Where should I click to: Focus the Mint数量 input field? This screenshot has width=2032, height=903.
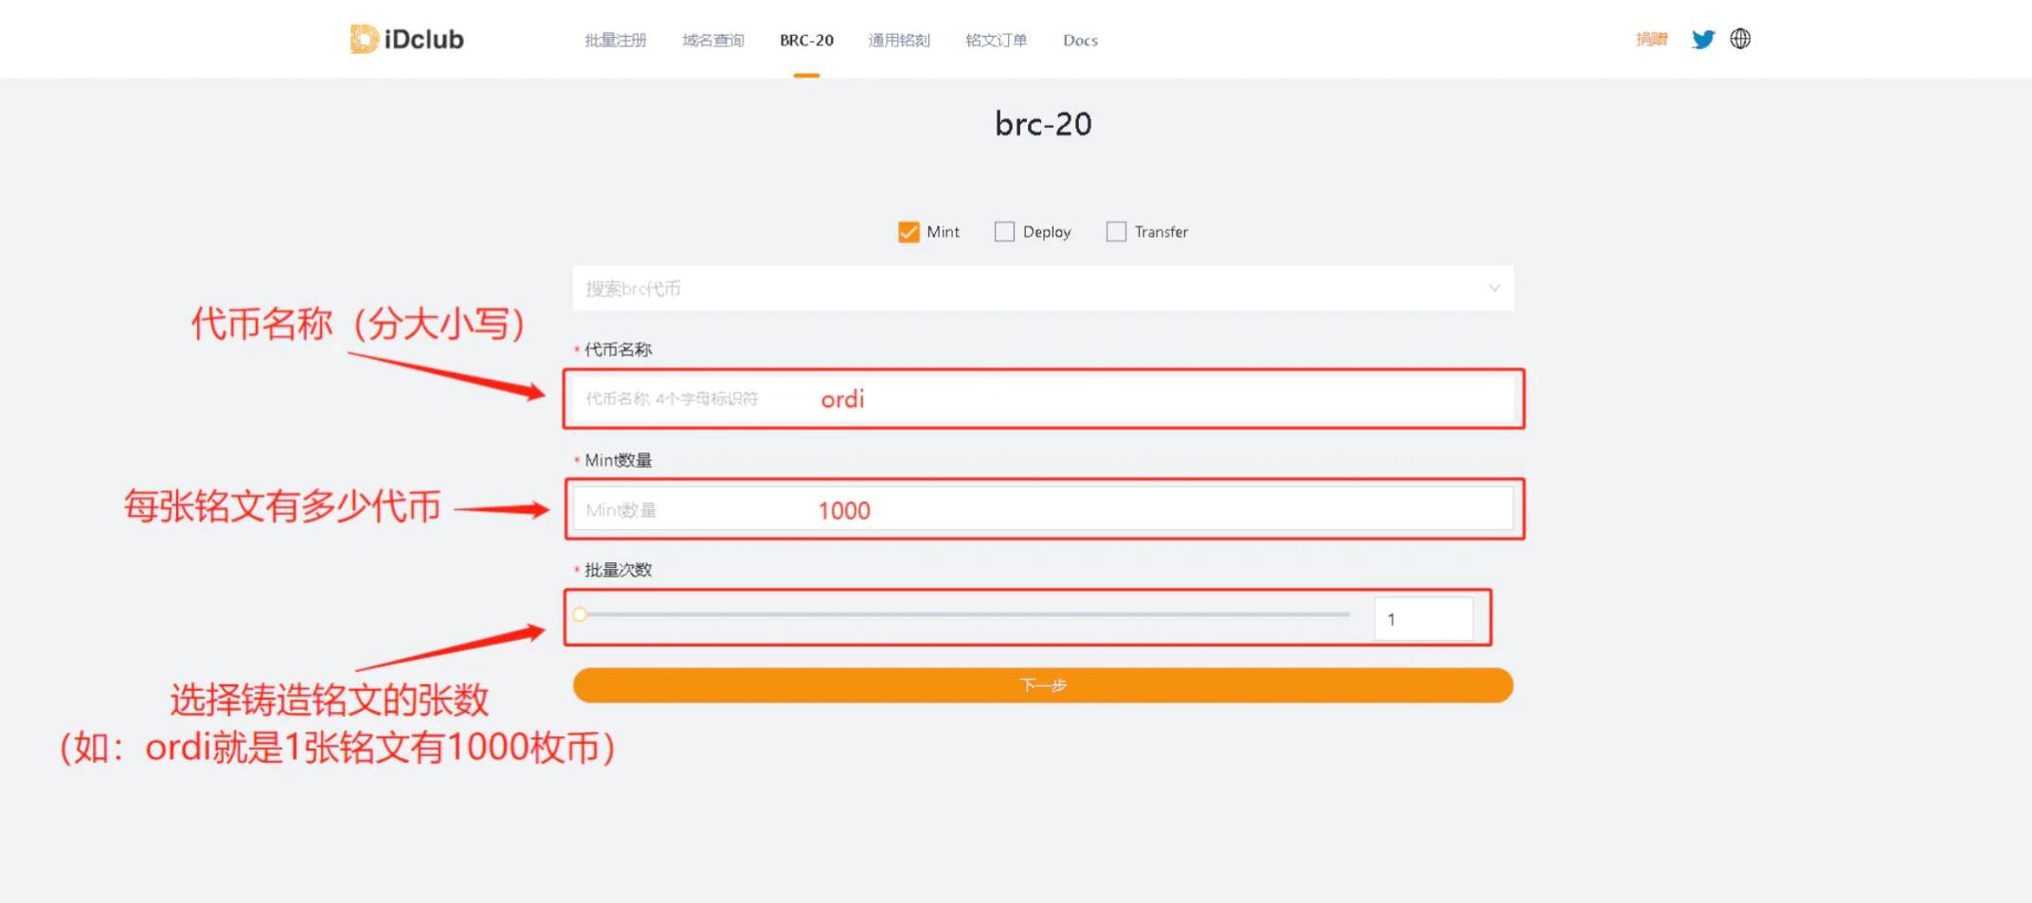pyautogui.click(x=1043, y=510)
